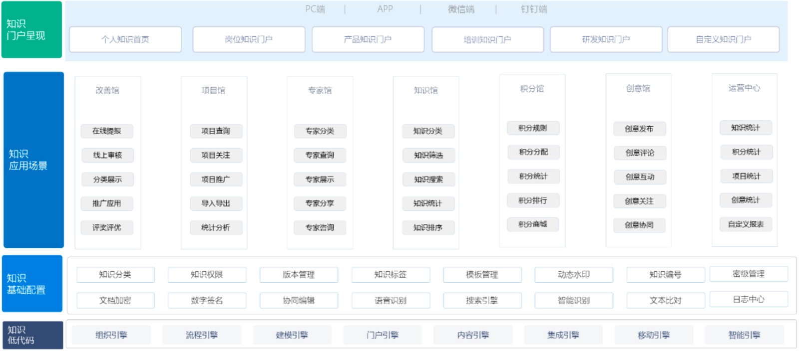
Task: Click the 流程引擎 low-code box
Action: click(x=202, y=335)
